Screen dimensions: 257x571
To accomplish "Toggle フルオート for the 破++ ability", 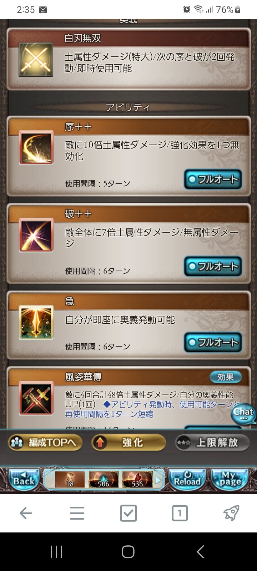I will tap(213, 266).
